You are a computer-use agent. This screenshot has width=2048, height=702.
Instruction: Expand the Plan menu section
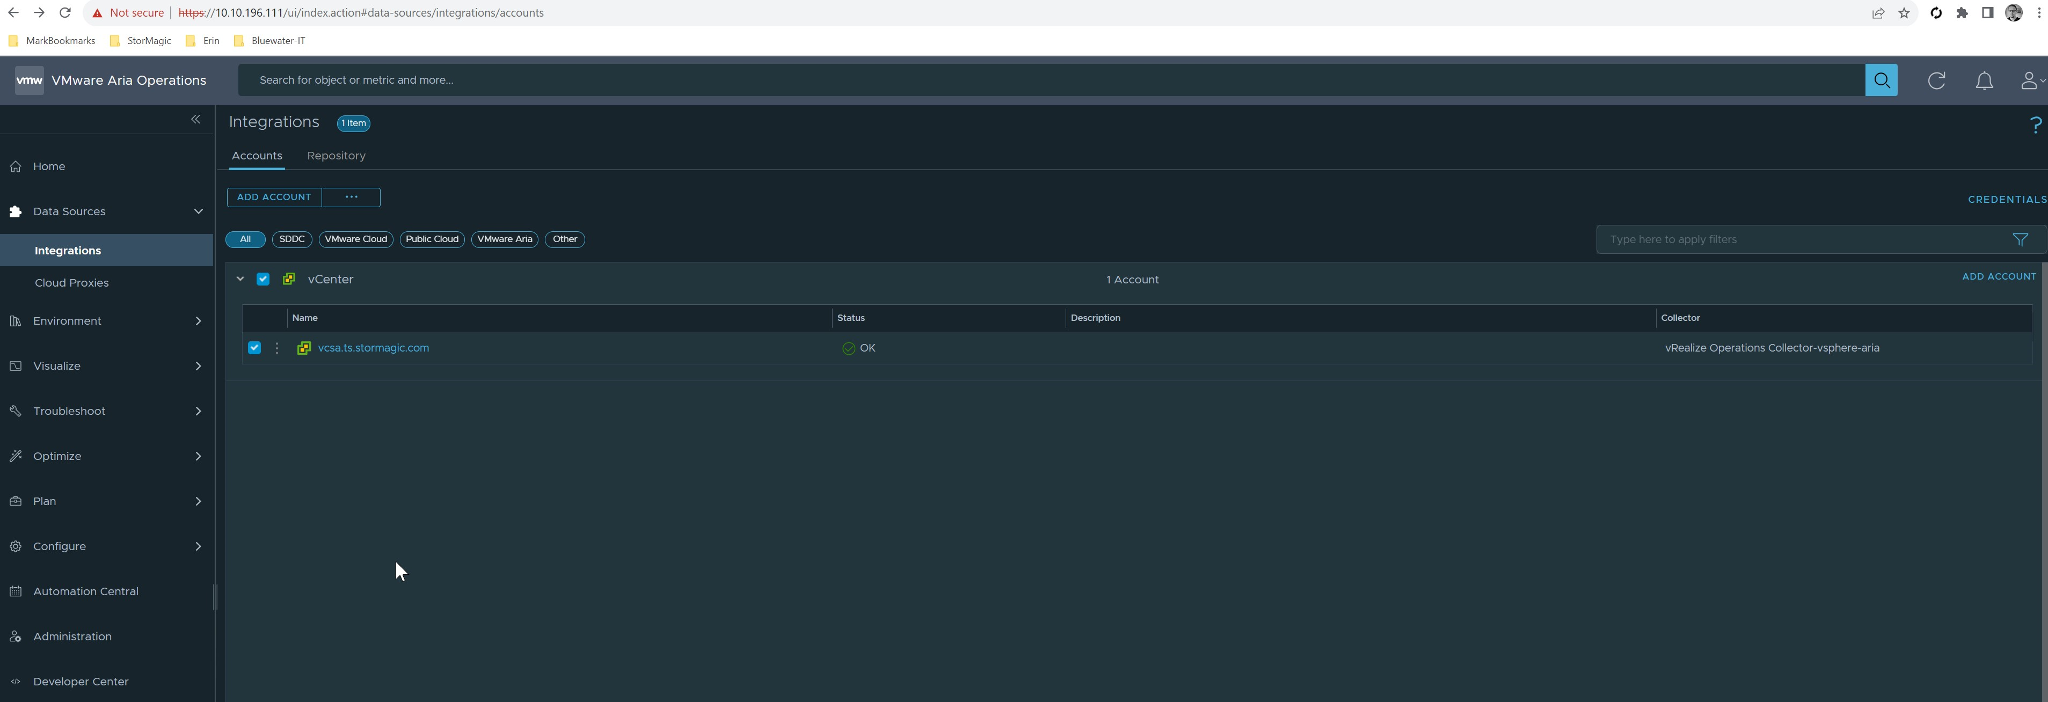pos(198,502)
